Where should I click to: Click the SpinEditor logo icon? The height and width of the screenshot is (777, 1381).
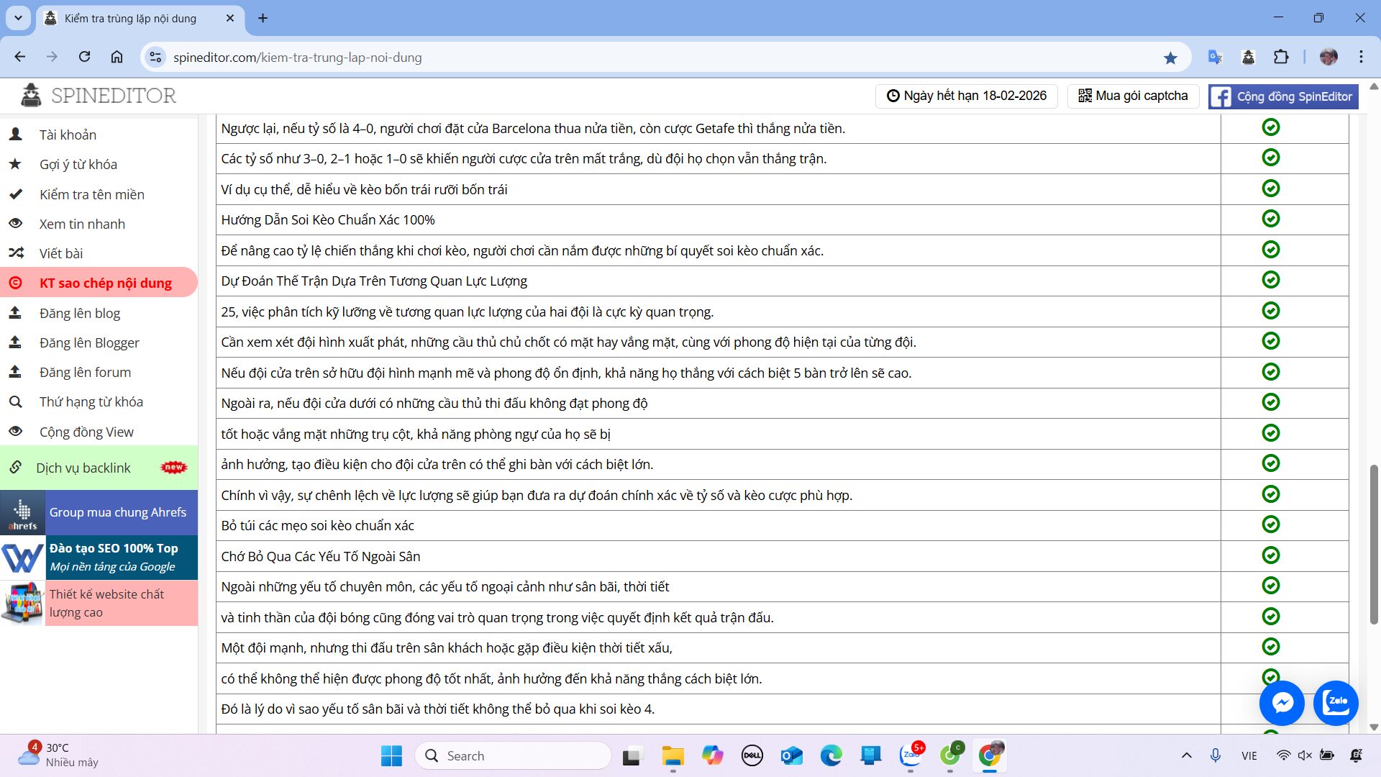pos(31,95)
